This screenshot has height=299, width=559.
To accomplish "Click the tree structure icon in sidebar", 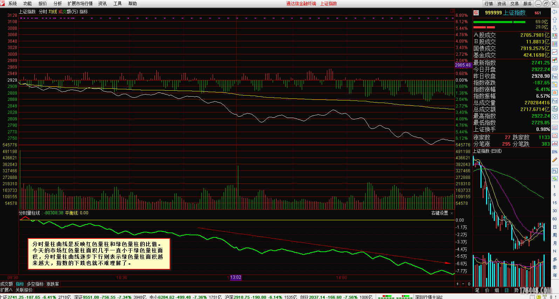I will [555, 84].
